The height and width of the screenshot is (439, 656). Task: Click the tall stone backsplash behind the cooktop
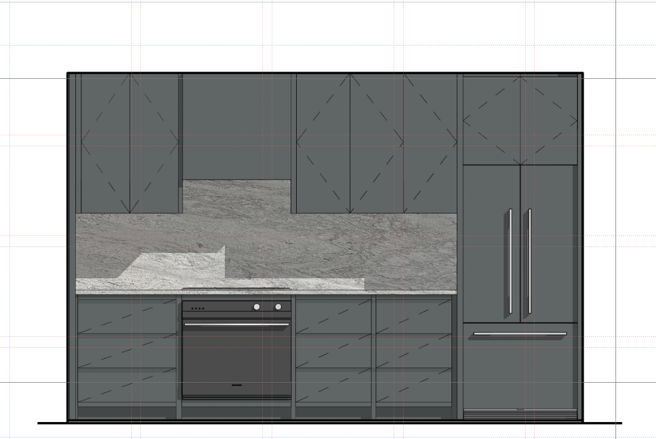point(237,197)
